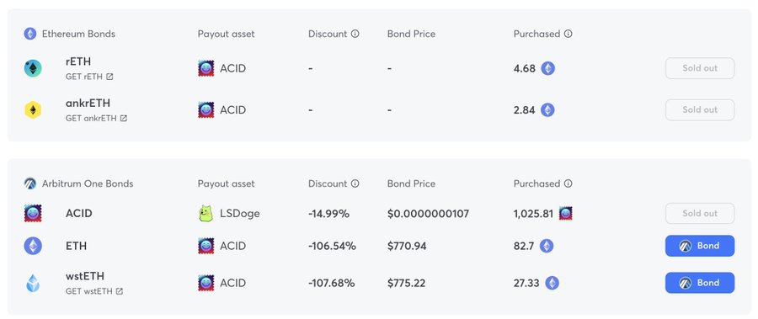The width and height of the screenshot is (758, 319).
Task: Click the Ethereum Bonds logo icon
Action: [x=30, y=34]
